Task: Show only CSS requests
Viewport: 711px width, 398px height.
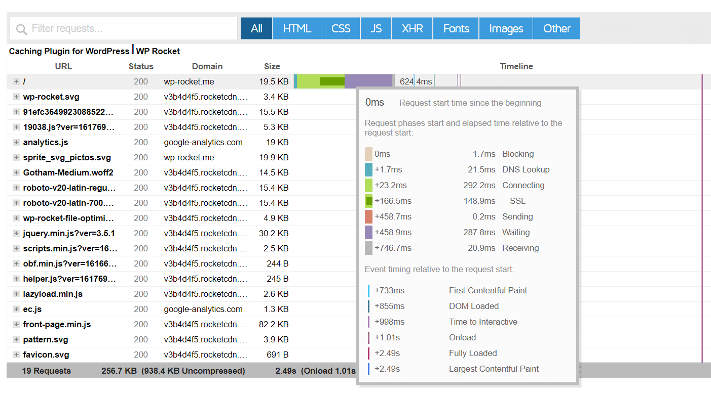Action: (x=341, y=29)
